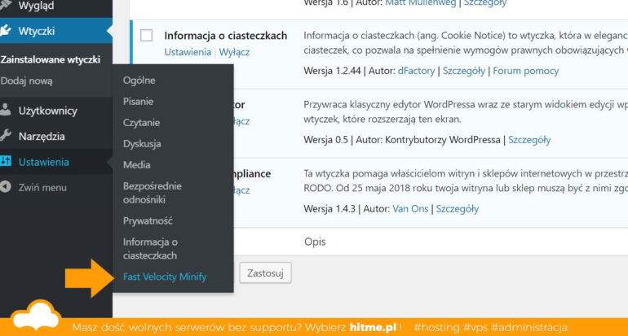The width and height of the screenshot is (628, 336).
Task: Select Zainstalowane wtyczki submenu entry
Action: (x=51, y=59)
